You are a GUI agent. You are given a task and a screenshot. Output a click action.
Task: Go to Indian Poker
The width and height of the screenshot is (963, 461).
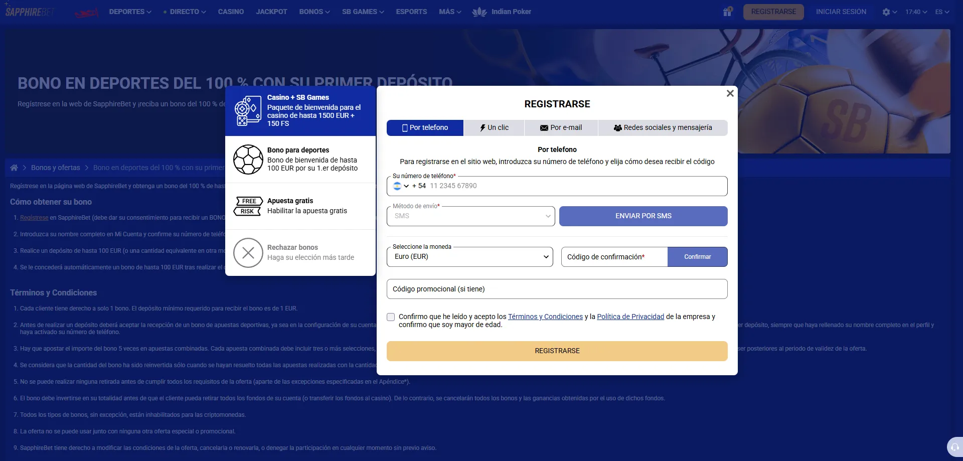coord(511,12)
